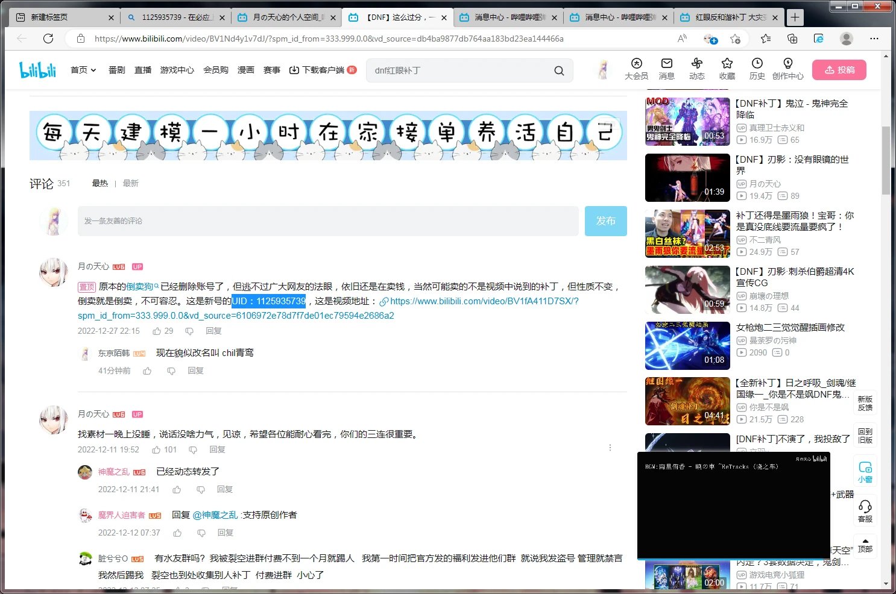Click the bilibili logo
This screenshot has width=896, height=594.
click(x=37, y=70)
